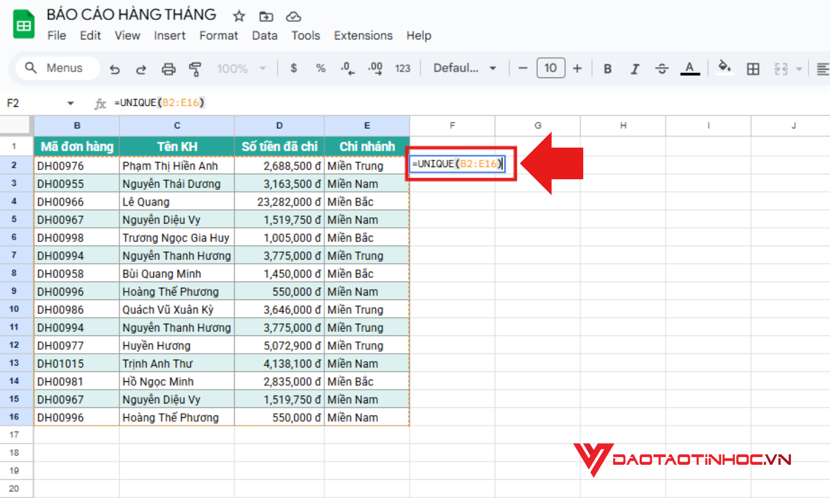Open the Google Sheets home icon
Screen dimensions: 830x498
(23, 24)
